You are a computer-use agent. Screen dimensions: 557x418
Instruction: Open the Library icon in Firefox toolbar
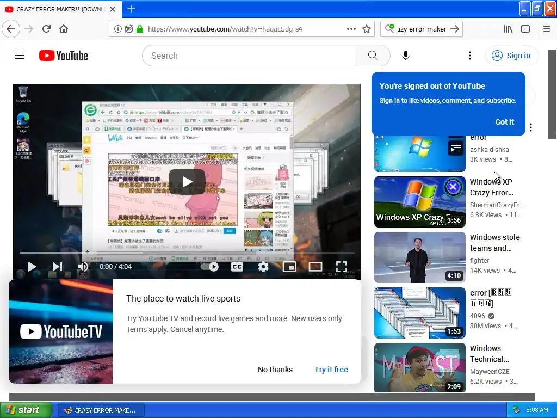click(x=508, y=29)
